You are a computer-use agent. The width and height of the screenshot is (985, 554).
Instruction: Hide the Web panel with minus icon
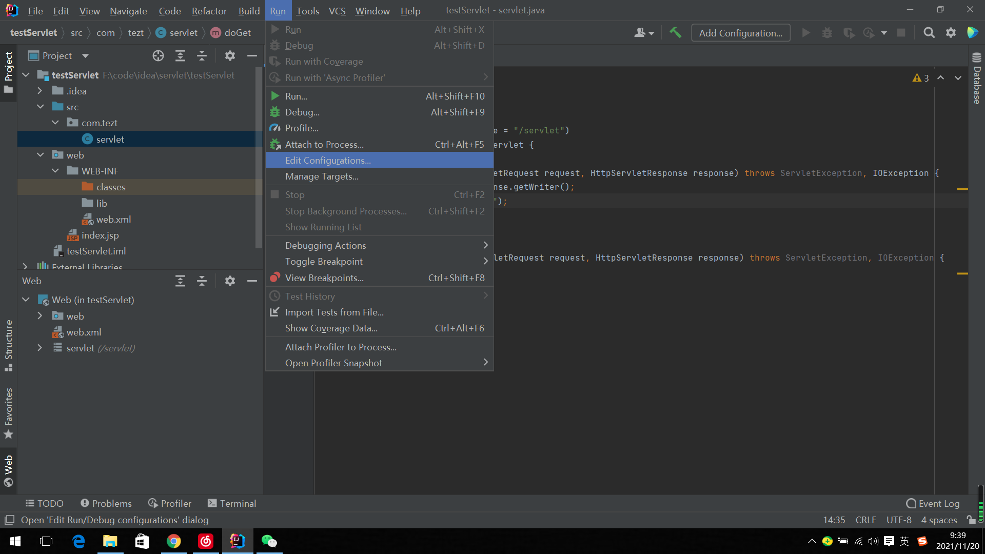coord(252,281)
